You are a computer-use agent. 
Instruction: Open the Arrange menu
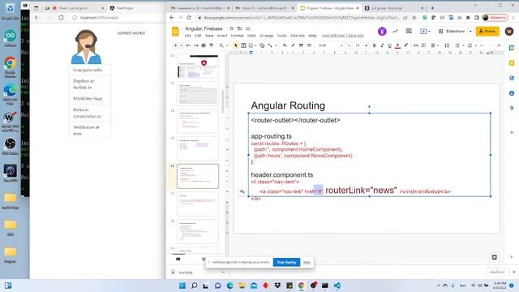tap(267, 36)
